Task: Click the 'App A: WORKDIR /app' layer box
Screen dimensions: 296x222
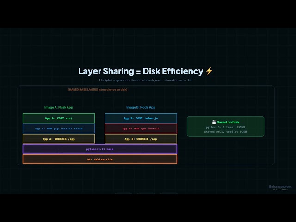Action: [x=59, y=139]
